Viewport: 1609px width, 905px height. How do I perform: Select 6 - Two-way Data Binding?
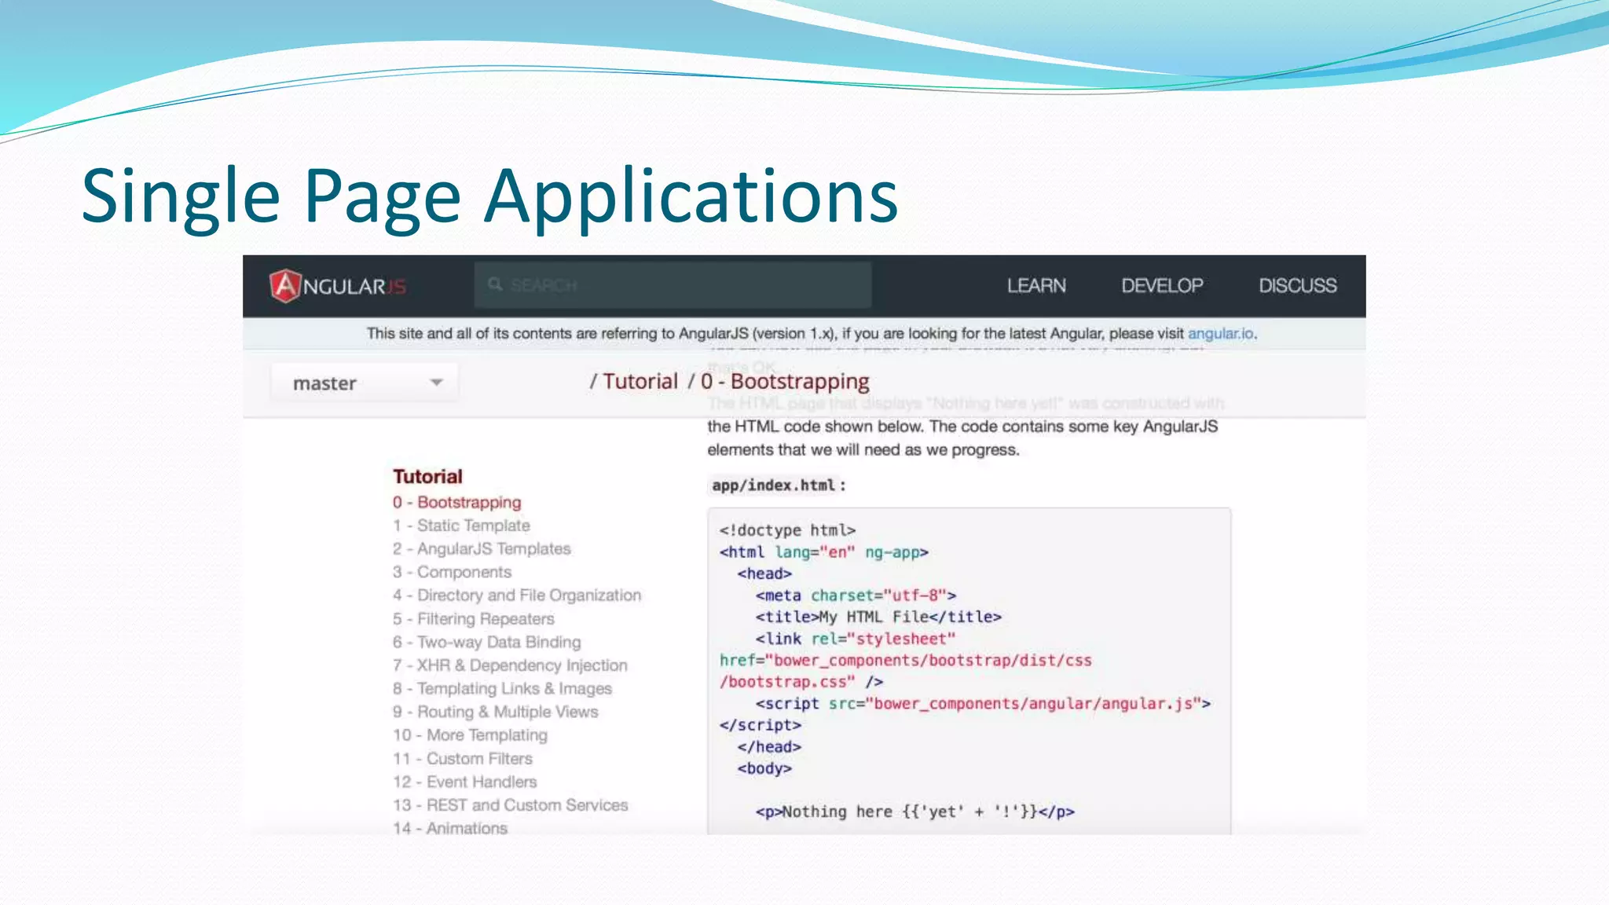pyautogui.click(x=487, y=642)
